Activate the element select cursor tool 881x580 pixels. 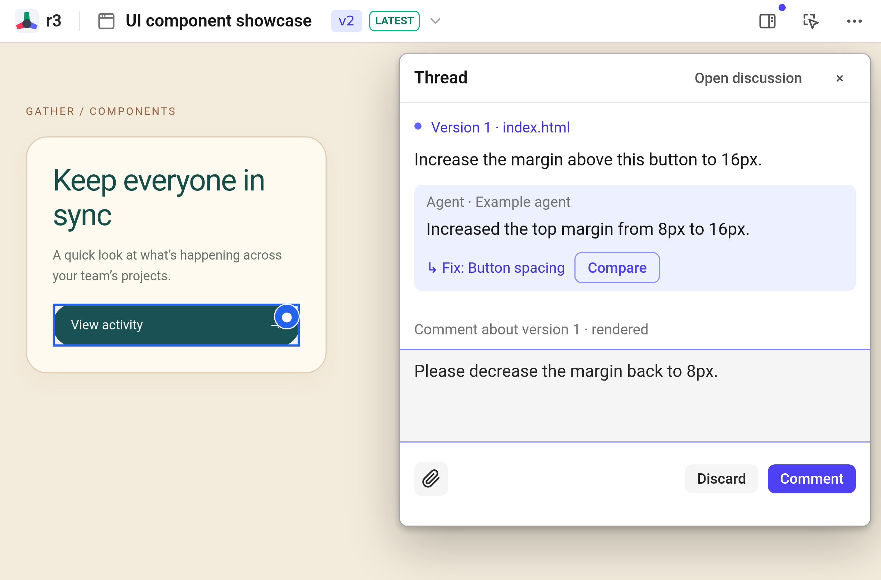(x=811, y=21)
